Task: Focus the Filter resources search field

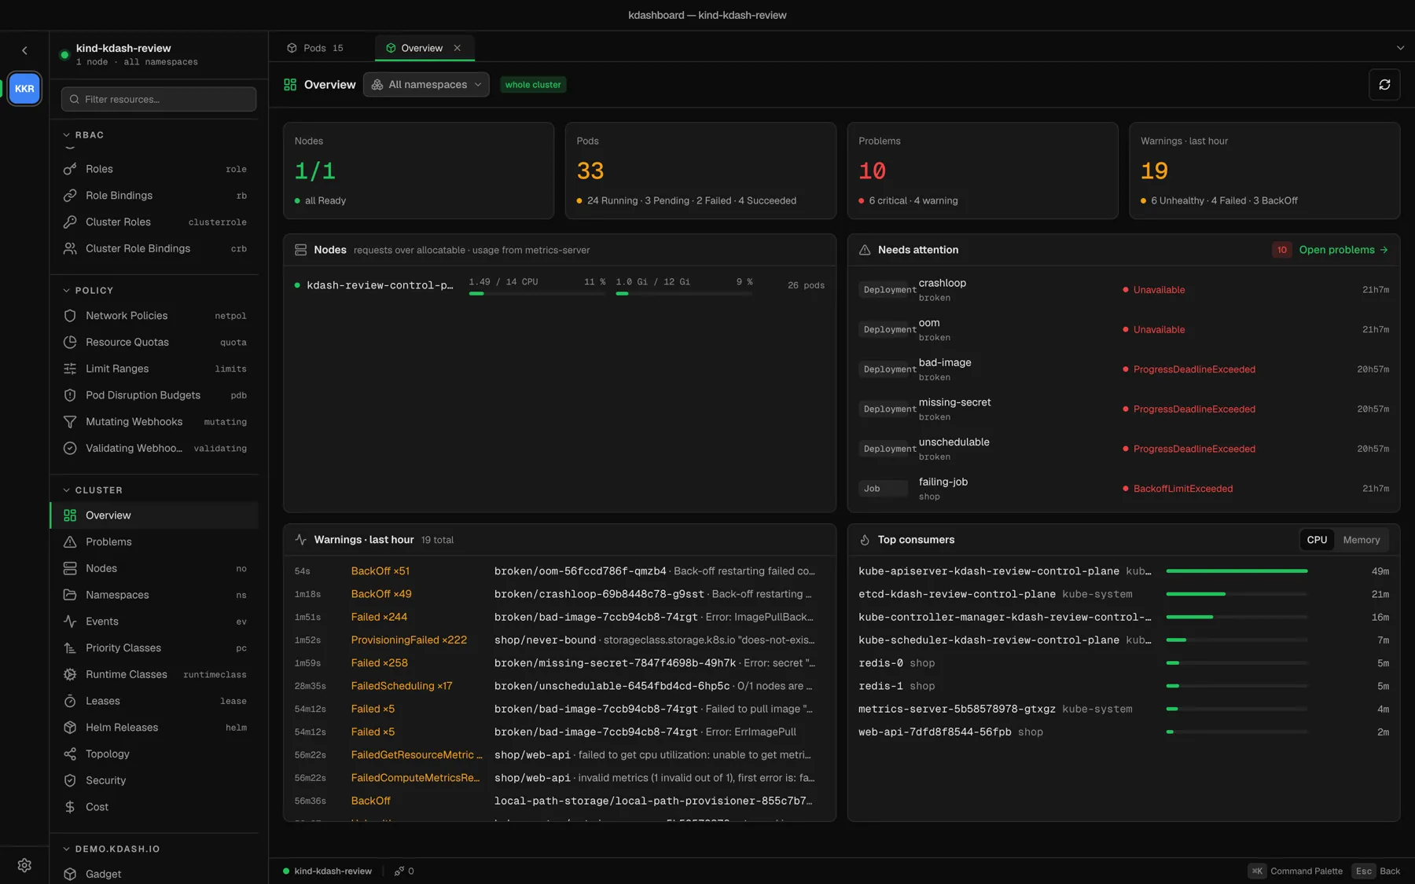Action: 159,99
